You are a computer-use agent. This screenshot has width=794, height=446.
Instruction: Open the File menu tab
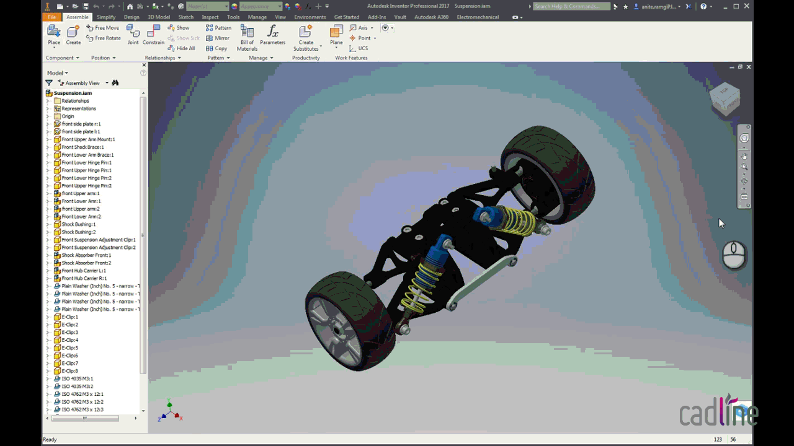52,17
